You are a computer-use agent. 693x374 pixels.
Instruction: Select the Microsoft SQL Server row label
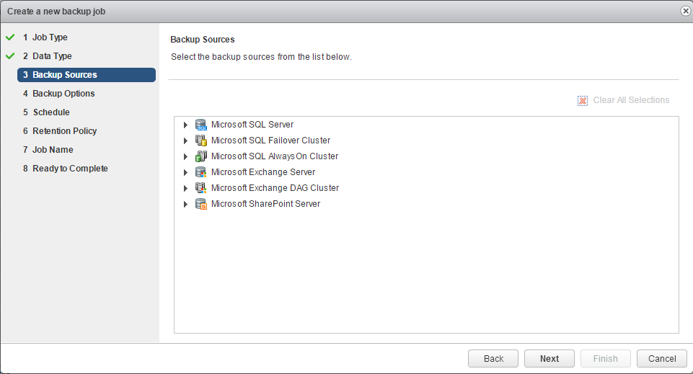[x=252, y=125]
